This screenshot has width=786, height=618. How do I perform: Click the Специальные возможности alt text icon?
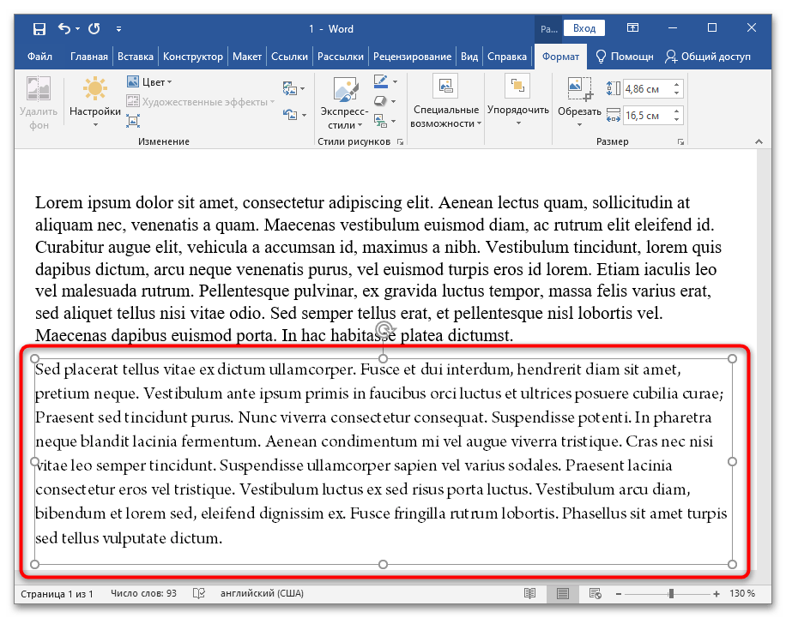tap(444, 87)
